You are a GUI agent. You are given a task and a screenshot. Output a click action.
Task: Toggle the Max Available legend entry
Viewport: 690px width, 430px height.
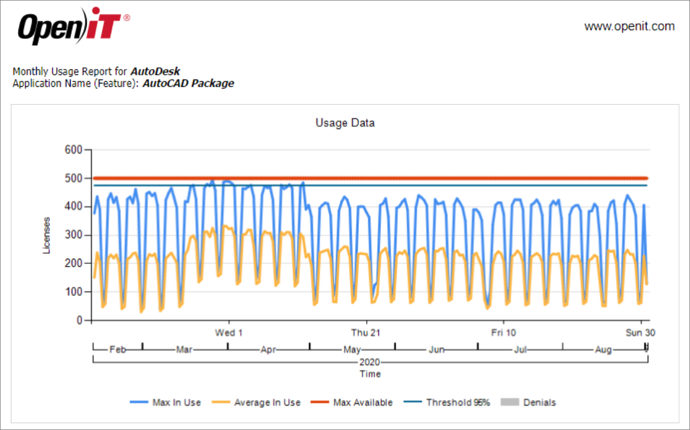click(x=363, y=402)
